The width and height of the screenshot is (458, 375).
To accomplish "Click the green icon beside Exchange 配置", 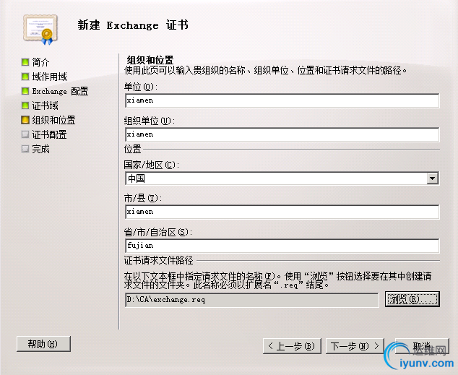I will click(25, 91).
